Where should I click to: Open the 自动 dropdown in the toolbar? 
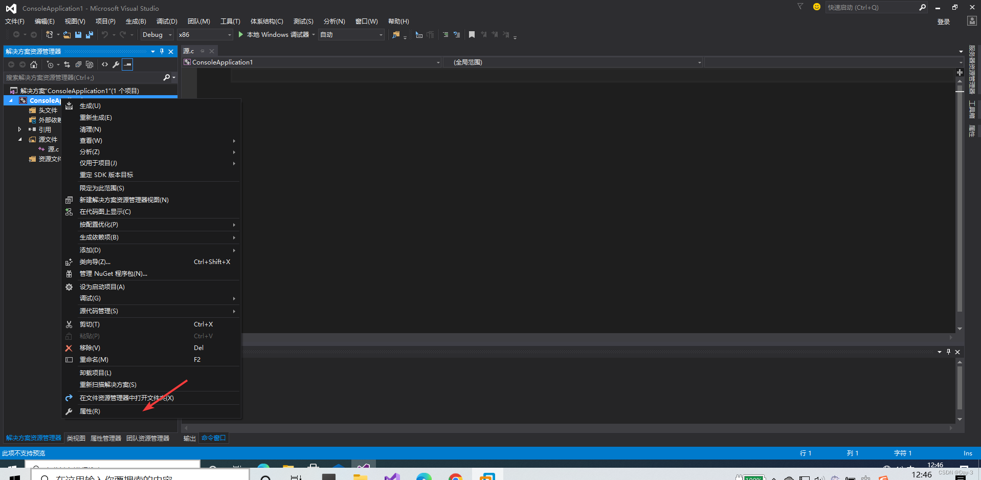tap(351, 35)
